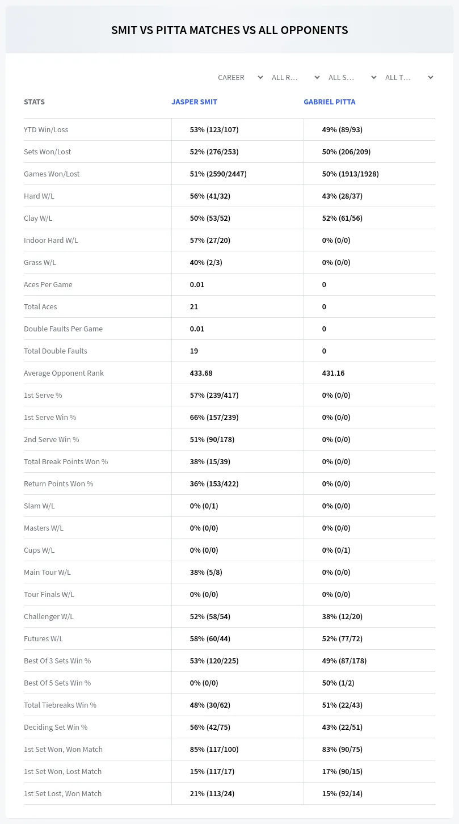This screenshot has width=459, height=824.
Task: Open Gabriel Pitta's player profile link
Action: point(330,102)
